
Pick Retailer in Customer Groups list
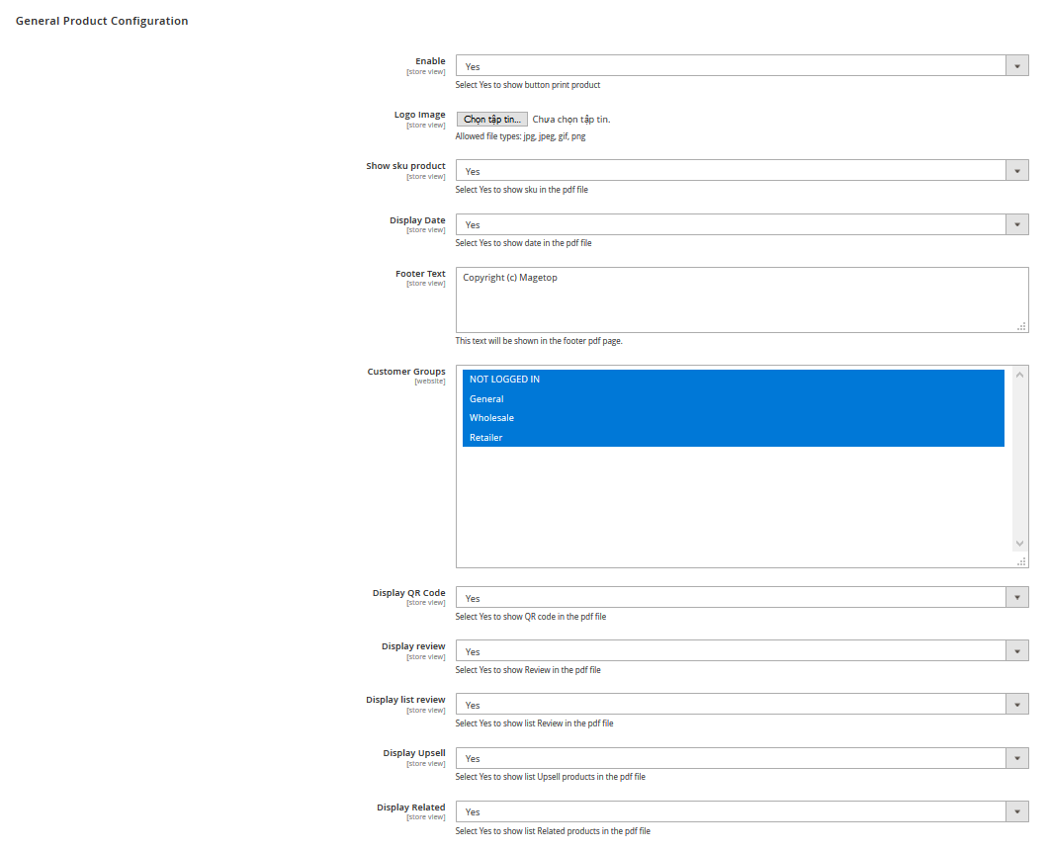[733, 438]
